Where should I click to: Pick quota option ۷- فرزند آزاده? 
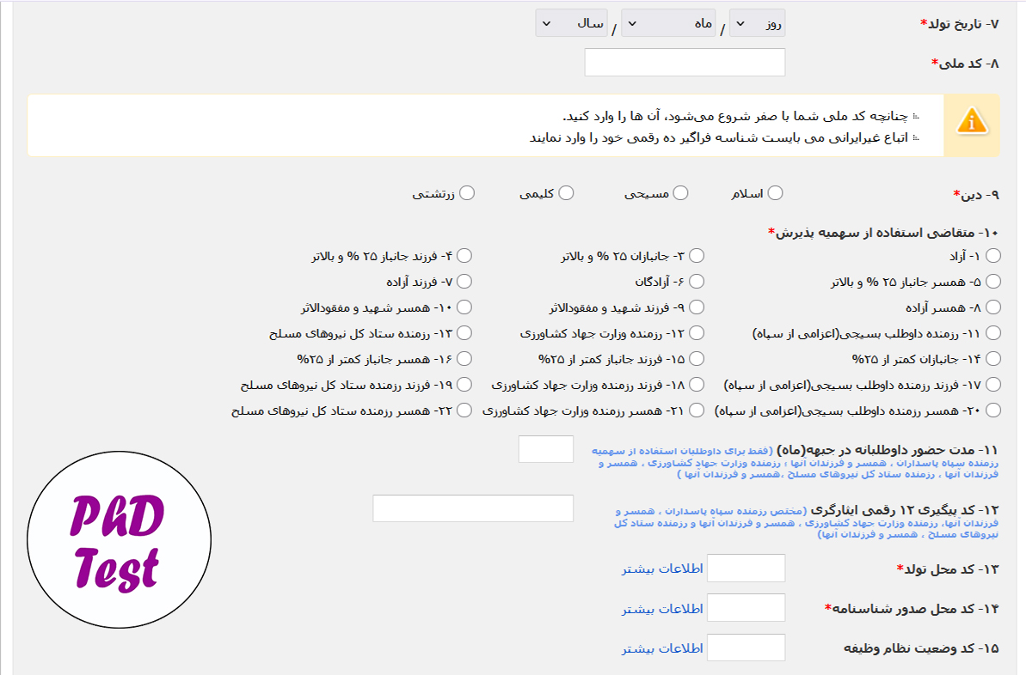[x=464, y=281]
